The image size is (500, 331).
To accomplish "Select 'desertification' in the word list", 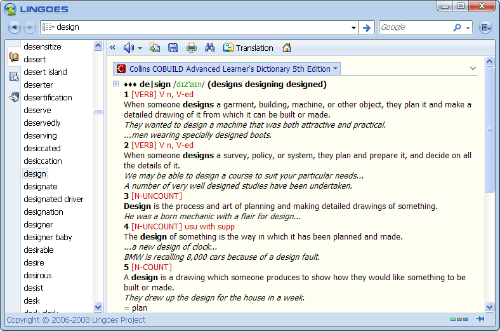I will [48, 97].
